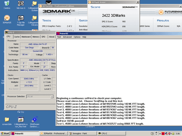Viewport: 182px width, 136px height.
Task: Click the Self-test 1024K passed! line
Action: tap(70, 121)
